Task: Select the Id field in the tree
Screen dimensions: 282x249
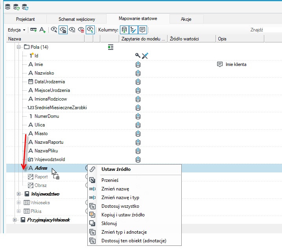Action: click(36, 56)
